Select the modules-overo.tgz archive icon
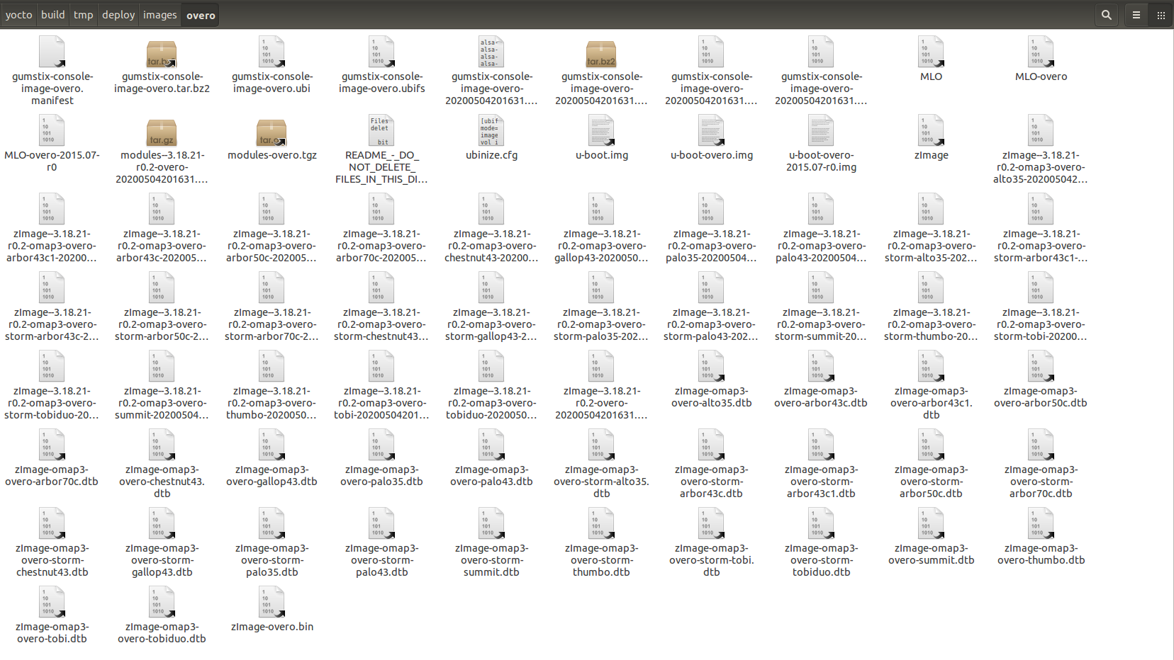 [272, 131]
